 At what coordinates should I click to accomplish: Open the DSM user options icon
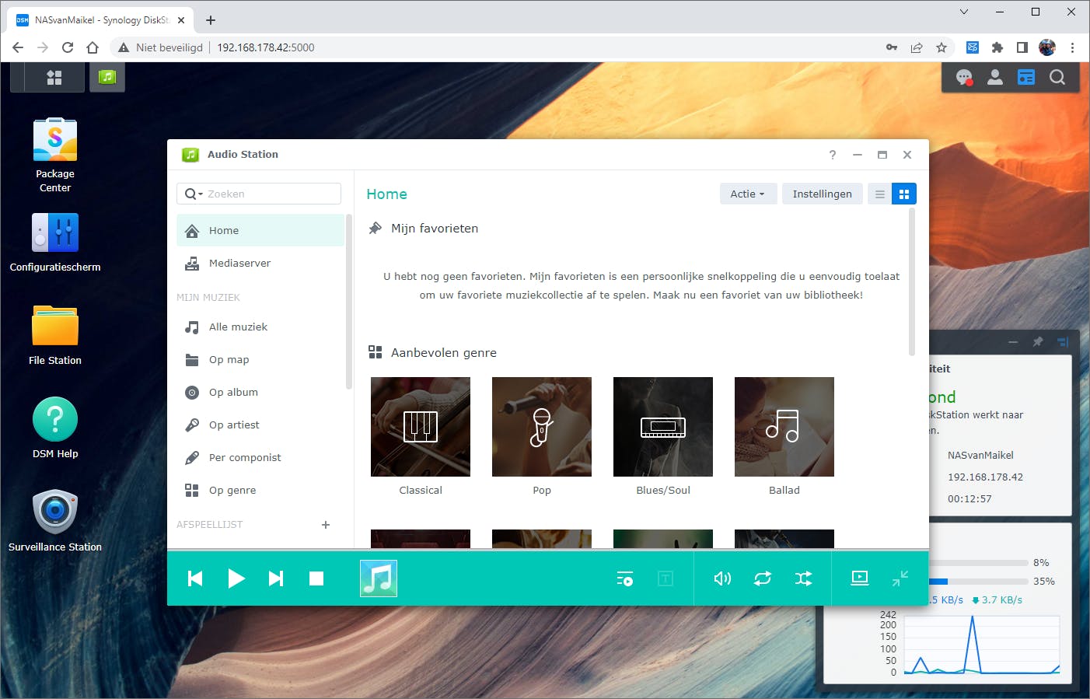coord(995,77)
